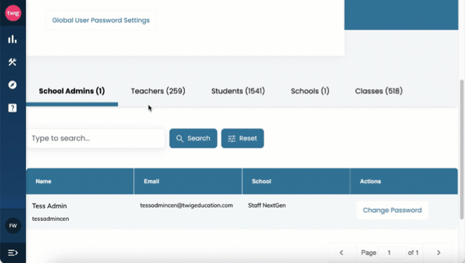Switch to Teachers (259) tab

158,91
